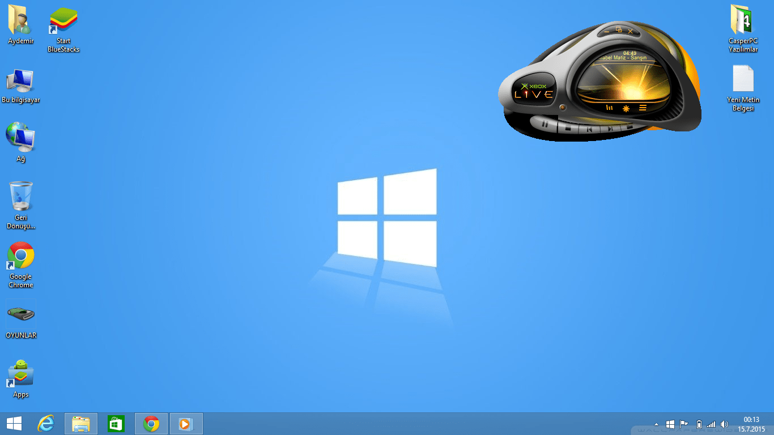774x435 pixels.
Task: Select the Ağ network icon
Action: coord(21,142)
